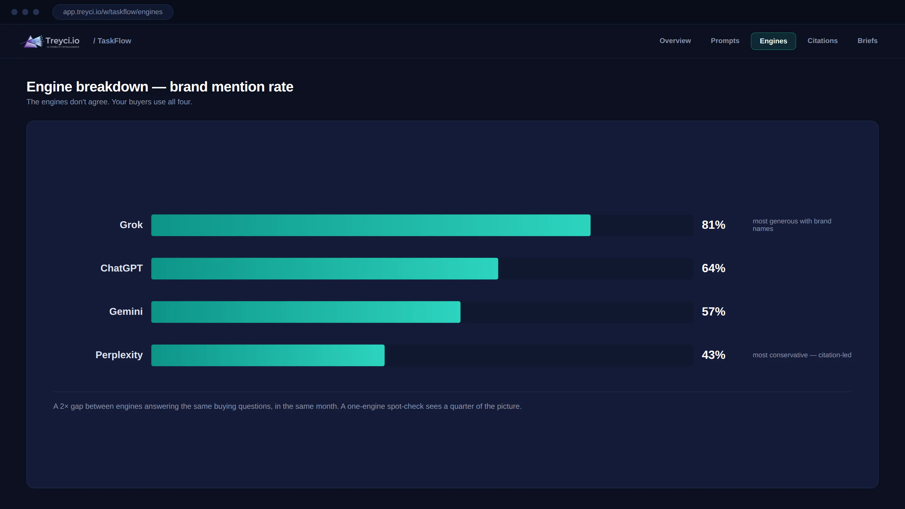
Task: Click the Grok engine label
Action: (x=131, y=225)
